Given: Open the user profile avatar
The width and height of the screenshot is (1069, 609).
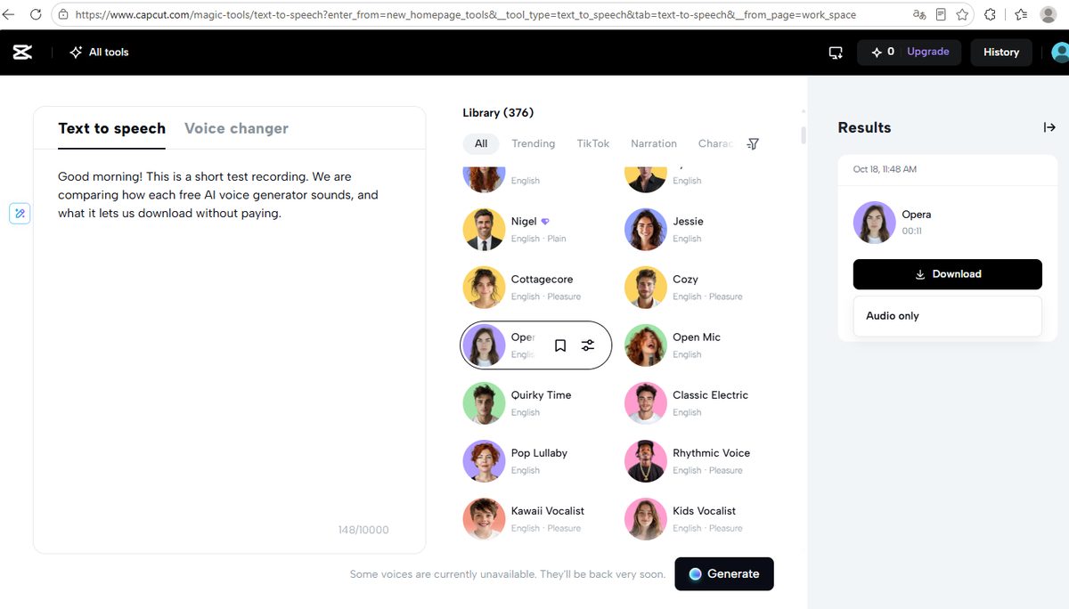Looking at the screenshot, I should (x=1060, y=53).
